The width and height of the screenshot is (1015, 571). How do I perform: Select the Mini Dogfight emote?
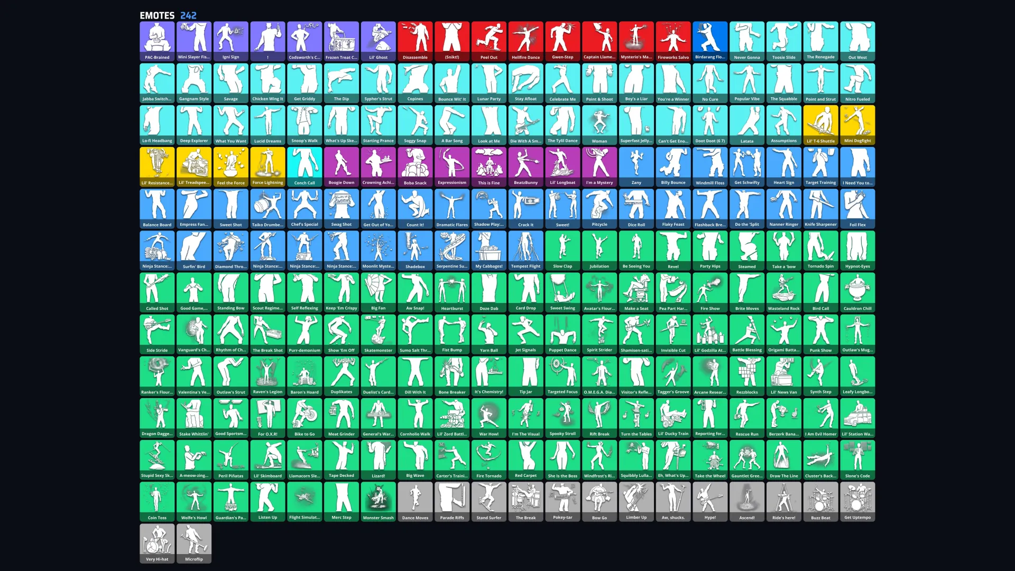857,125
